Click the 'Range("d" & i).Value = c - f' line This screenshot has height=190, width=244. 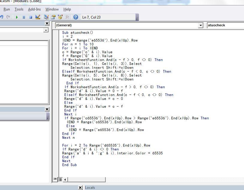93,107
